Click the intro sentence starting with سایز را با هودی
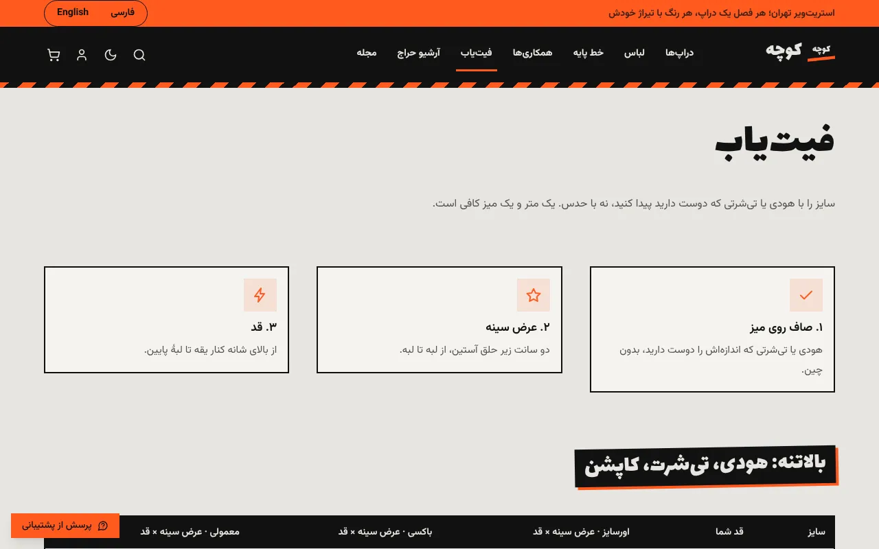The height and width of the screenshot is (549, 879). 634,204
